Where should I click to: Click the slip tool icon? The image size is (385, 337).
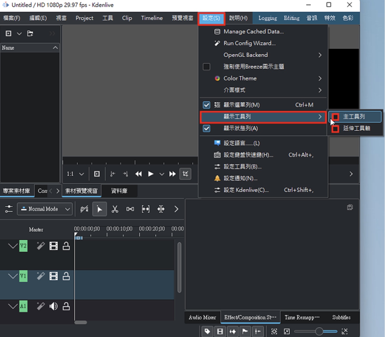click(146, 209)
